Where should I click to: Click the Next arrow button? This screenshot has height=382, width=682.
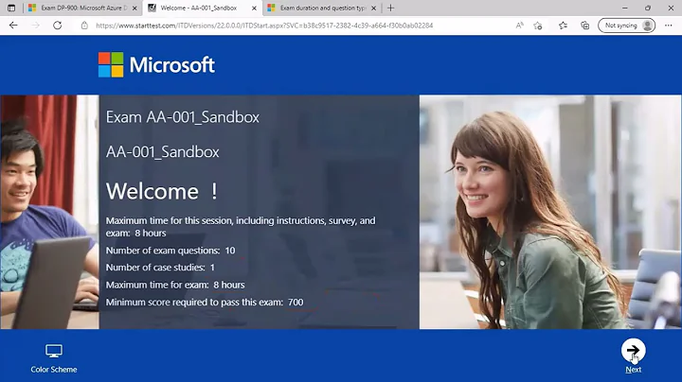(633, 350)
